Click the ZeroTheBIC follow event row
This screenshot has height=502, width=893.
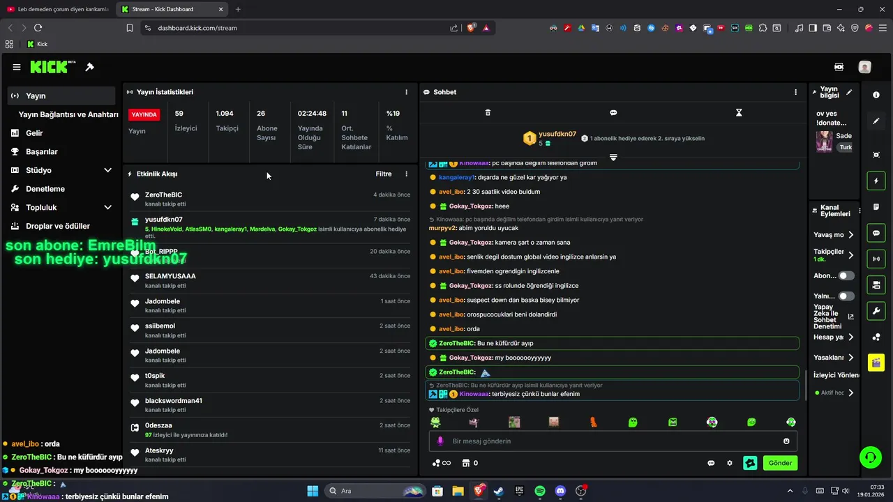click(x=271, y=199)
